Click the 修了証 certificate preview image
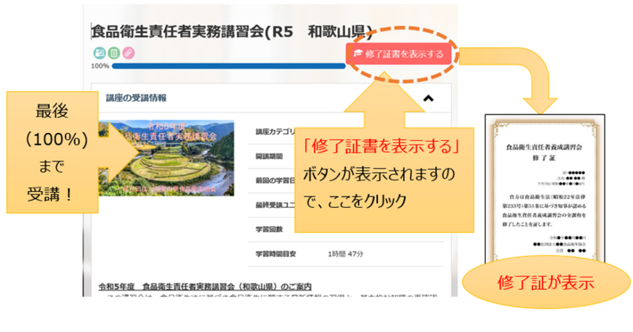633x332 pixels. tap(545, 189)
